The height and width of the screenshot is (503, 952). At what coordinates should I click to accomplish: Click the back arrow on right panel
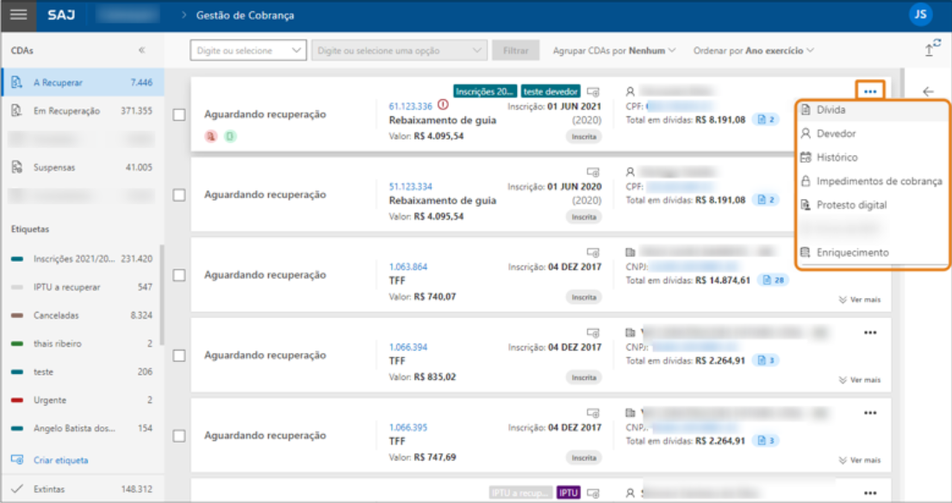(x=928, y=91)
